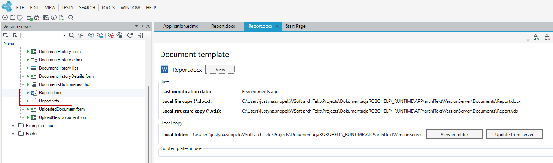This screenshot has width=553, height=163.
Task: Toggle eye with sync arrows filter
Action: click(91, 35)
